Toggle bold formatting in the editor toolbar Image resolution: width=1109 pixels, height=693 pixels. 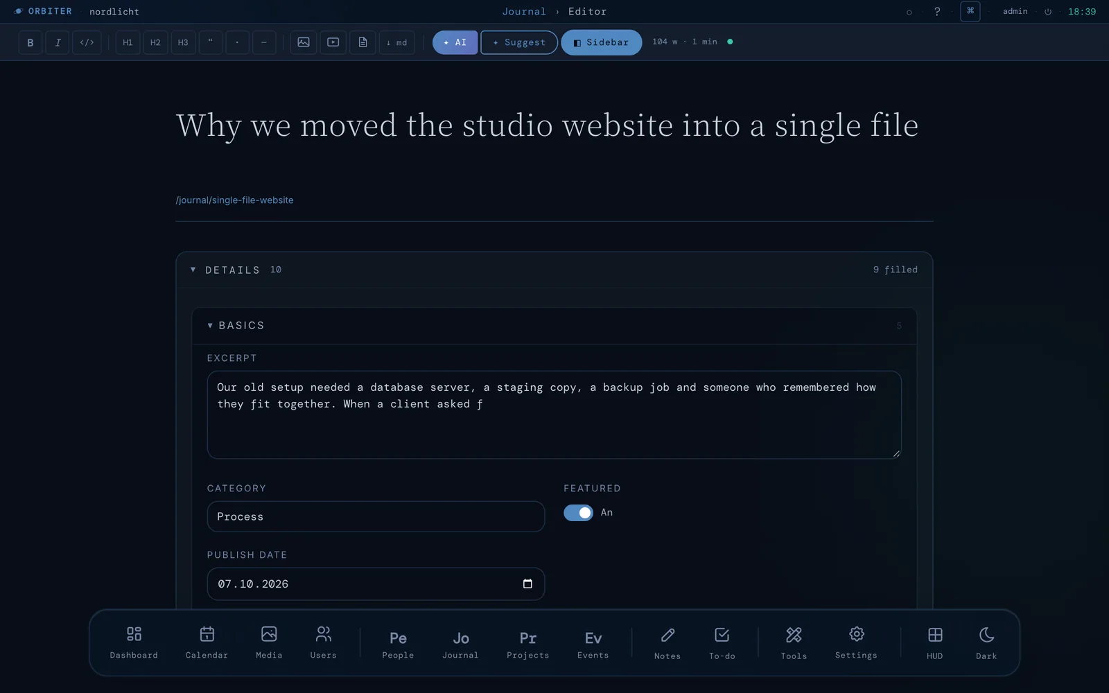pyautogui.click(x=30, y=42)
